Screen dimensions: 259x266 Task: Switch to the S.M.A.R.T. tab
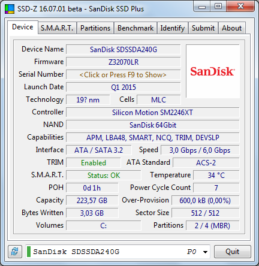[x=57, y=28]
